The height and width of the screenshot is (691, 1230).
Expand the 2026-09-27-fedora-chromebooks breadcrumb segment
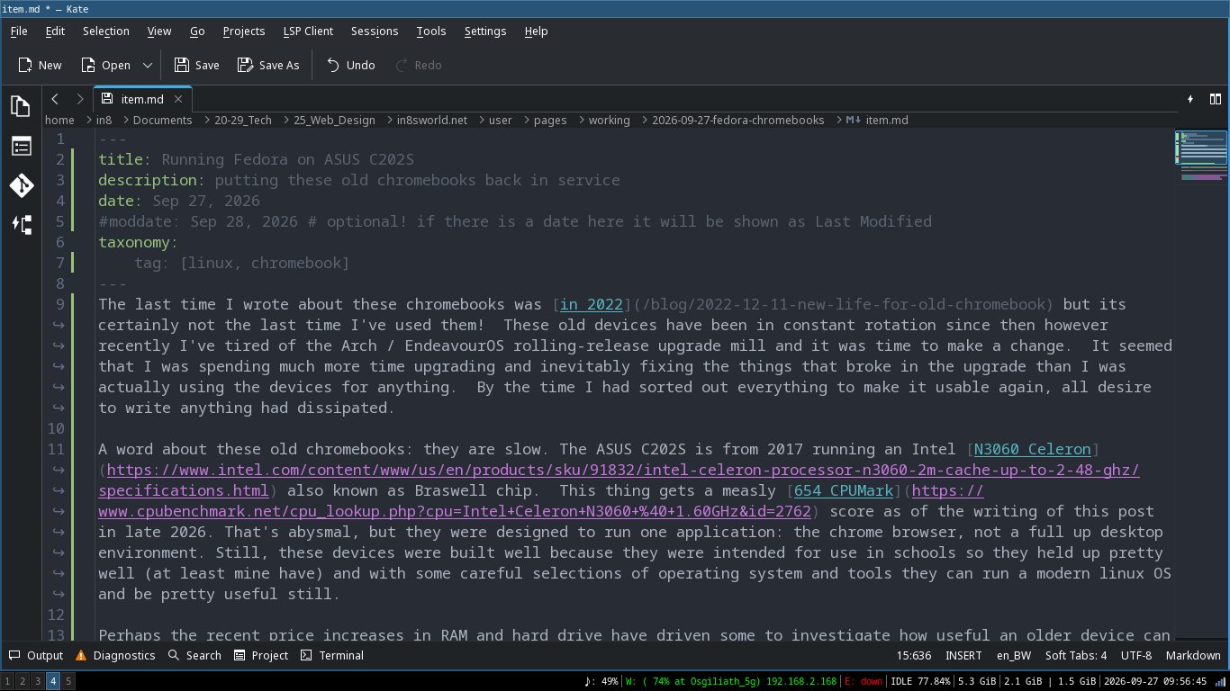coord(737,120)
